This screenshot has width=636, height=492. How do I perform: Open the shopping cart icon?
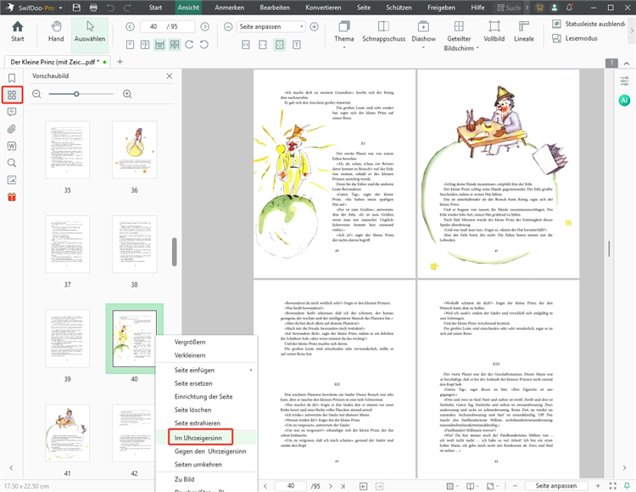539,8
